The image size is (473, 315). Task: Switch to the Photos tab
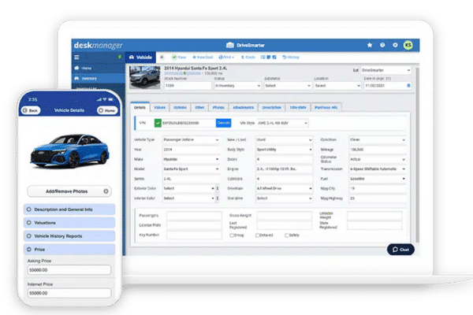point(218,107)
